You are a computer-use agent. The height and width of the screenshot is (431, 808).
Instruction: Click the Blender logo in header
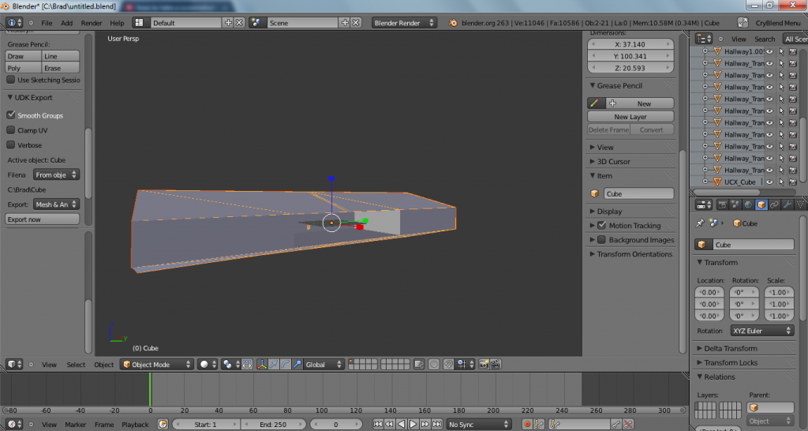click(452, 23)
